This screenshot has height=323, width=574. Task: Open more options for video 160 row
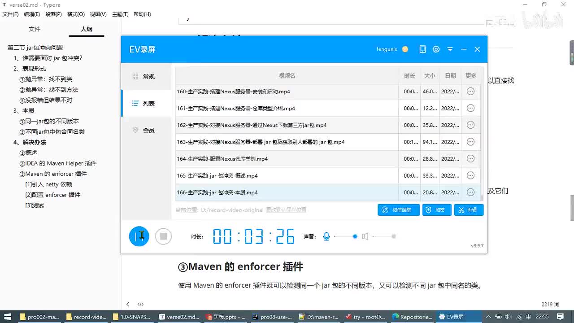pos(470,92)
